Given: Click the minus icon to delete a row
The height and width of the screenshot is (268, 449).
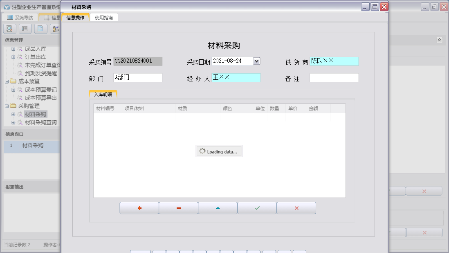Looking at the screenshot, I should pyautogui.click(x=178, y=208).
